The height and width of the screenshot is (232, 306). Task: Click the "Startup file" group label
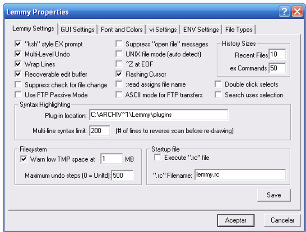point(165,149)
